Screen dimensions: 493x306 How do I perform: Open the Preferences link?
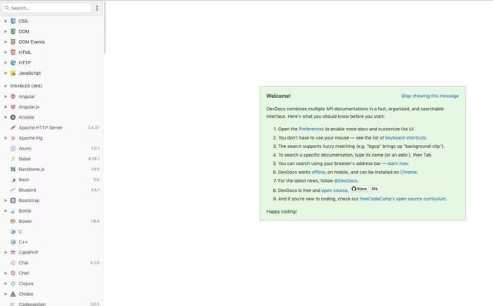point(311,129)
